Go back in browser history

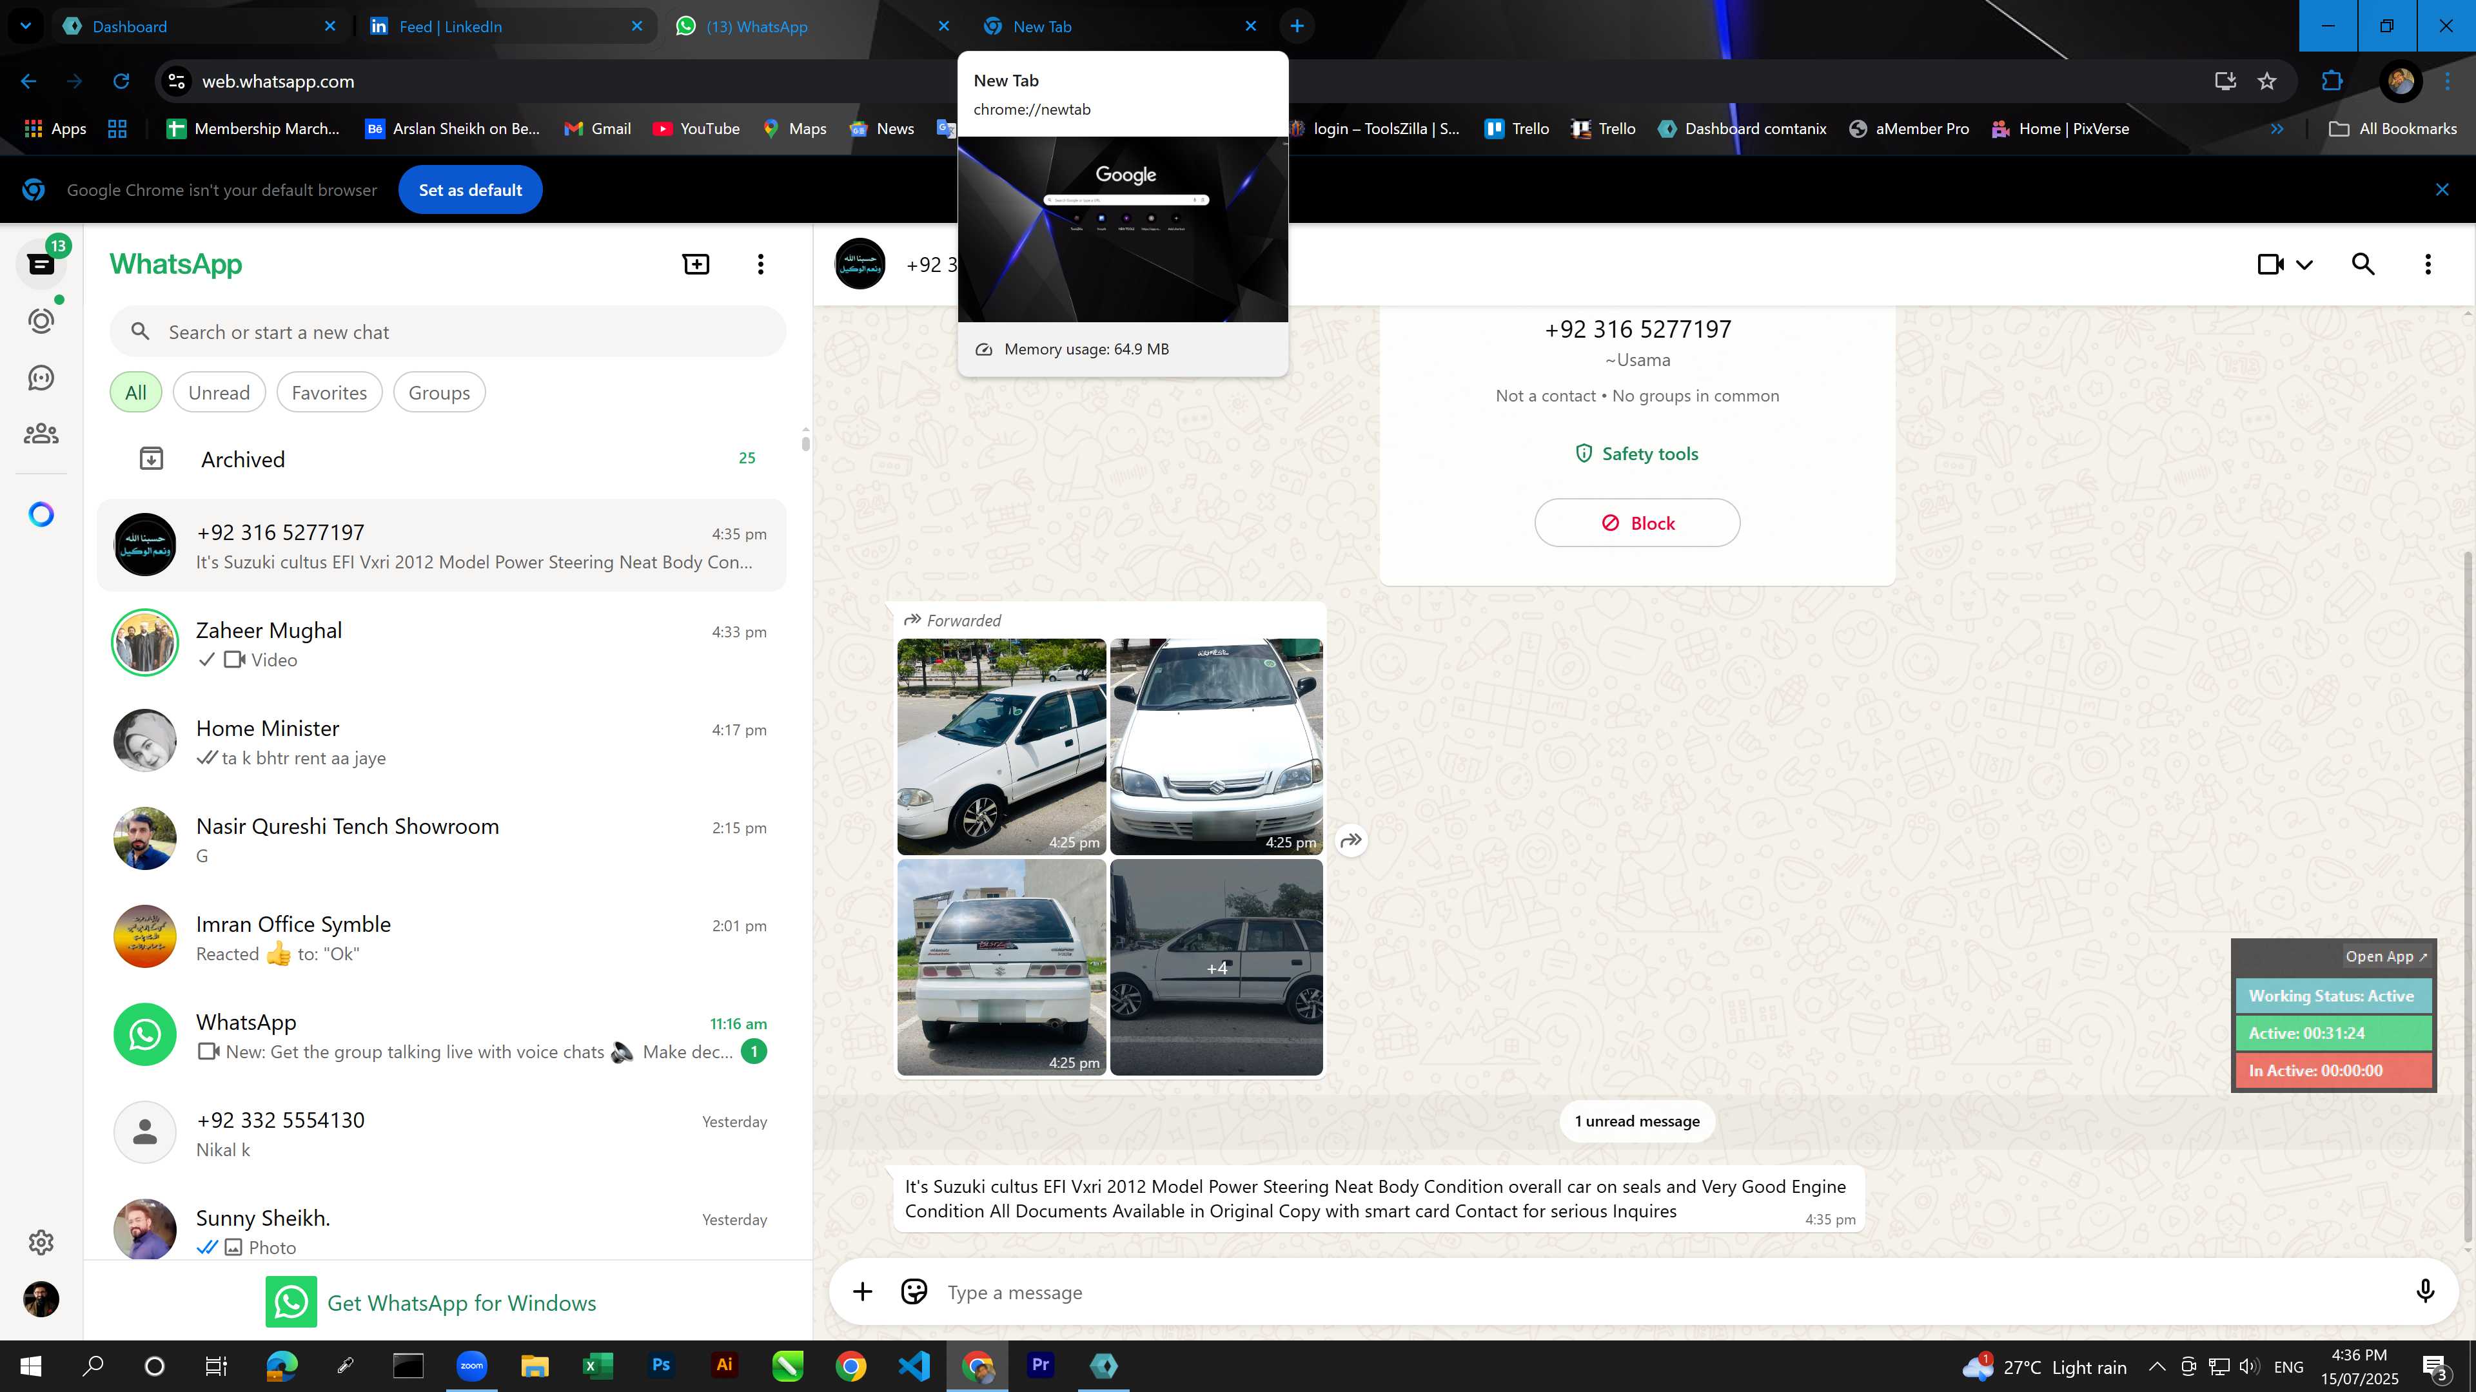click(x=29, y=82)
